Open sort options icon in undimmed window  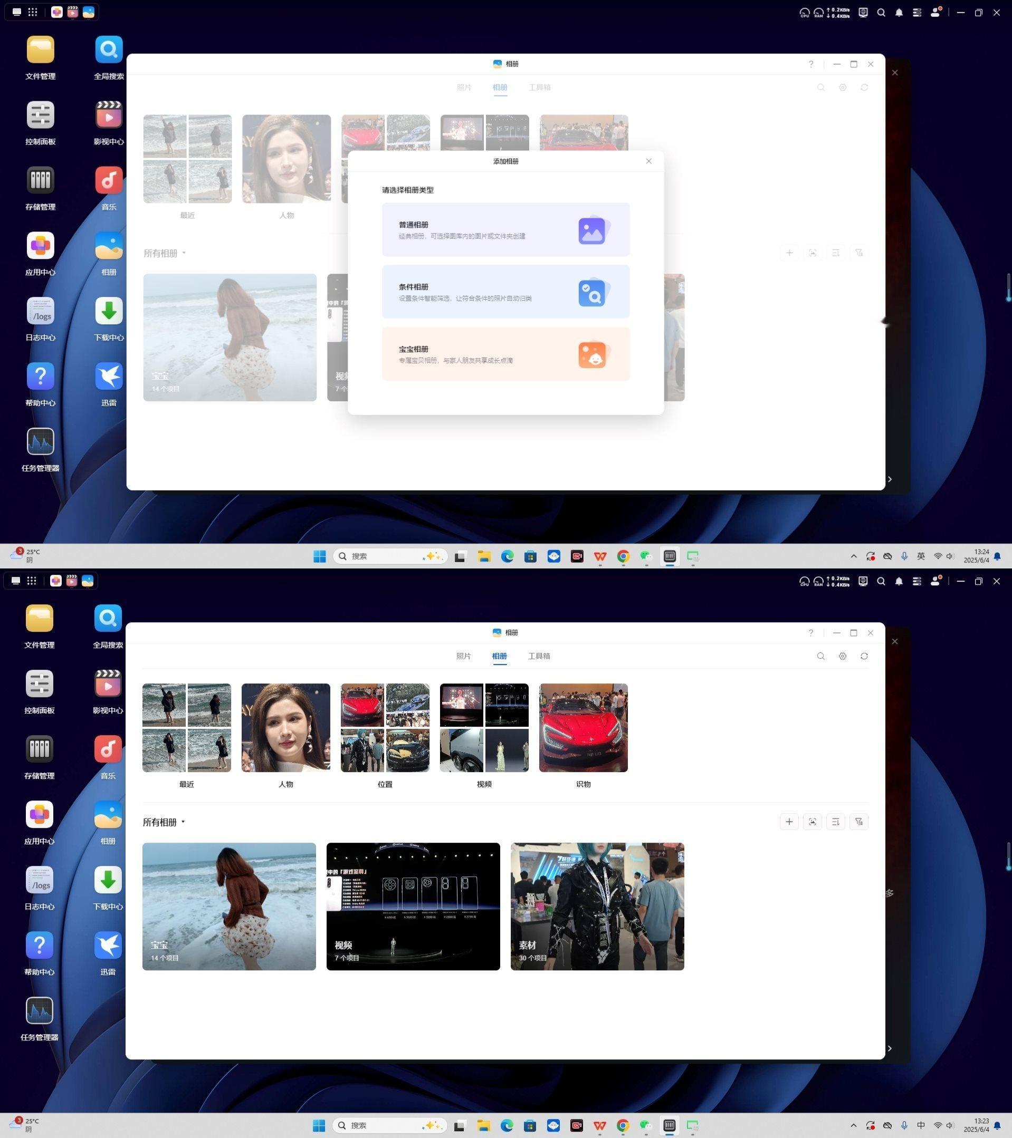pyautogui.click(x=836, y=822)
